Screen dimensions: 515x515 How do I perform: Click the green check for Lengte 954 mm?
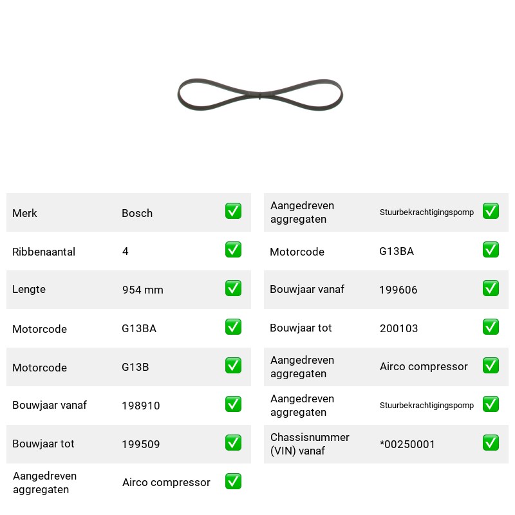click(233, 288)
